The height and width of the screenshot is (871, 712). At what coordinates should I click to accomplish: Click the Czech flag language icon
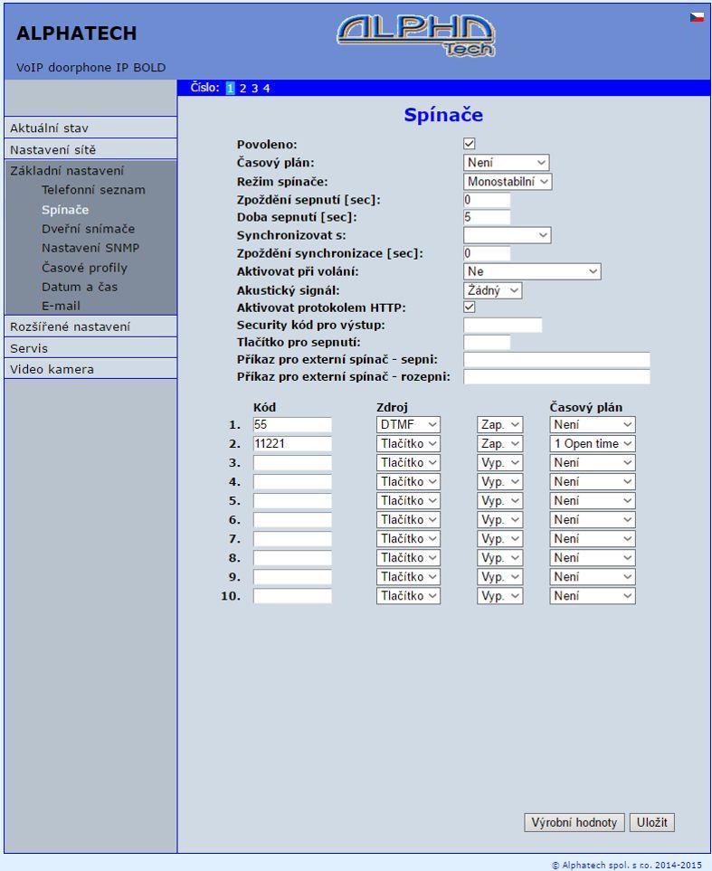click(x=697, y=18)
